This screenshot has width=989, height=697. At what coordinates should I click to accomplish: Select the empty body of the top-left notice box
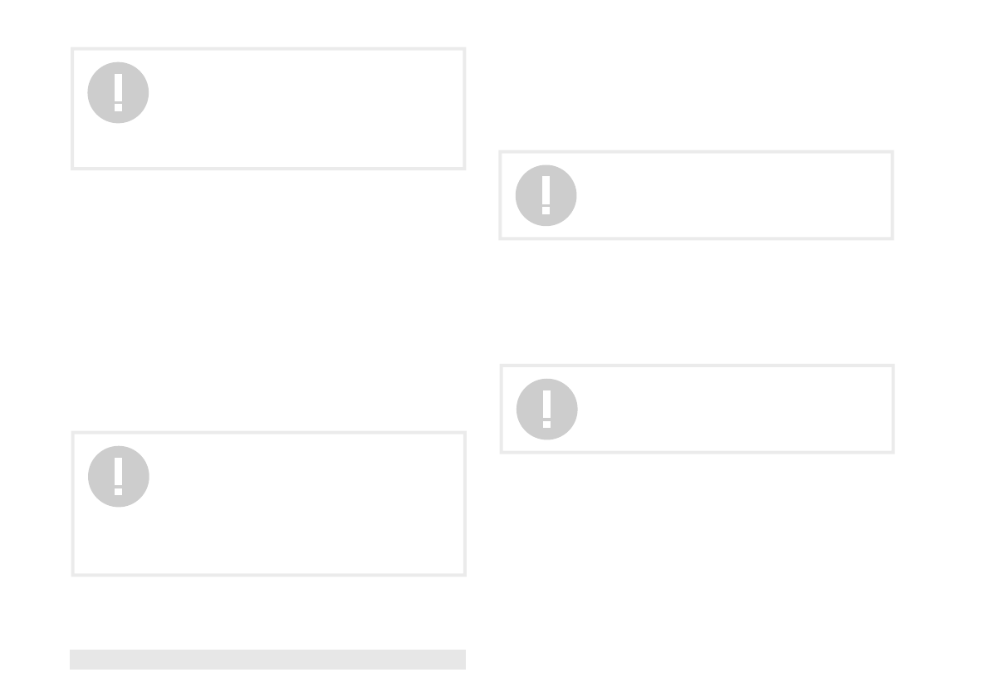(x=306, y=109)
